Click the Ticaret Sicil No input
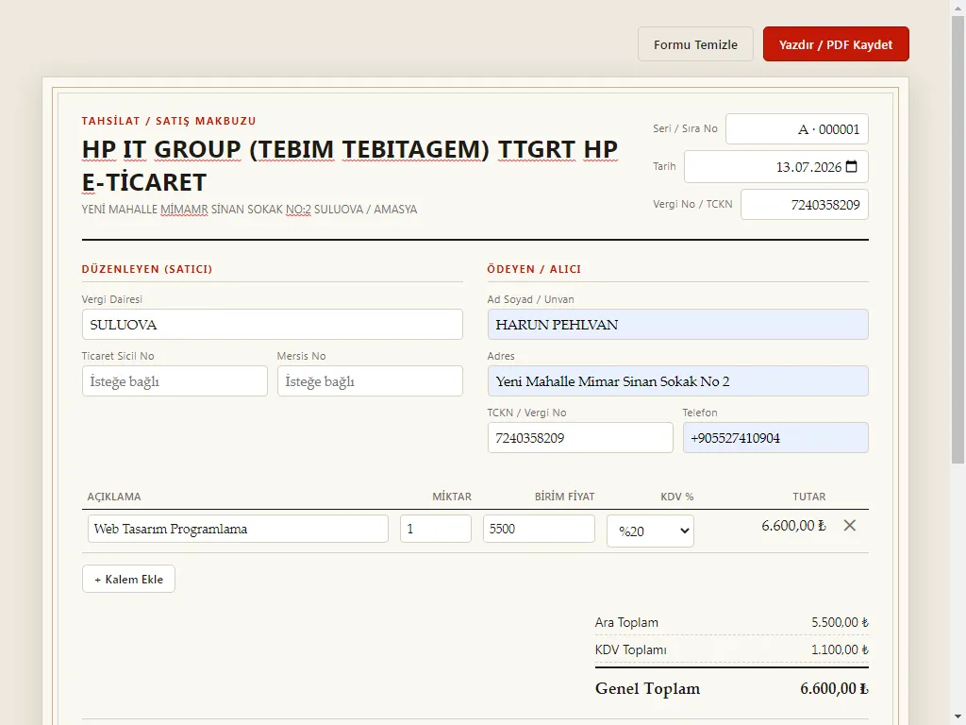Viewport: 966px width, 725px height. pyautogui.click(x=175, y=381)
